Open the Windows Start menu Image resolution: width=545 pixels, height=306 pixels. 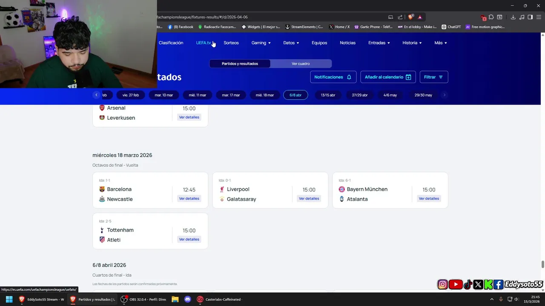pyautogui.click(x=9, y=299)
